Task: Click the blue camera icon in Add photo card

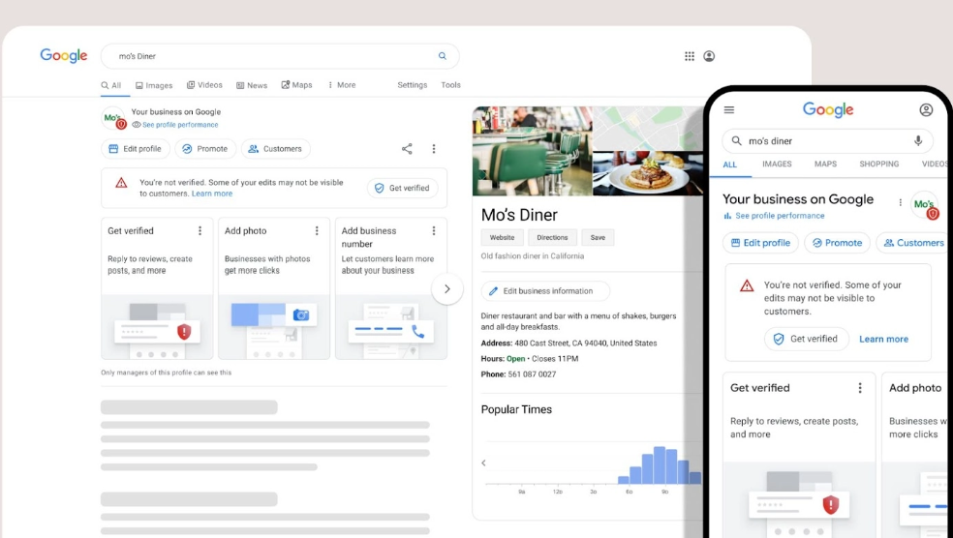Action: tap(301, 314)
